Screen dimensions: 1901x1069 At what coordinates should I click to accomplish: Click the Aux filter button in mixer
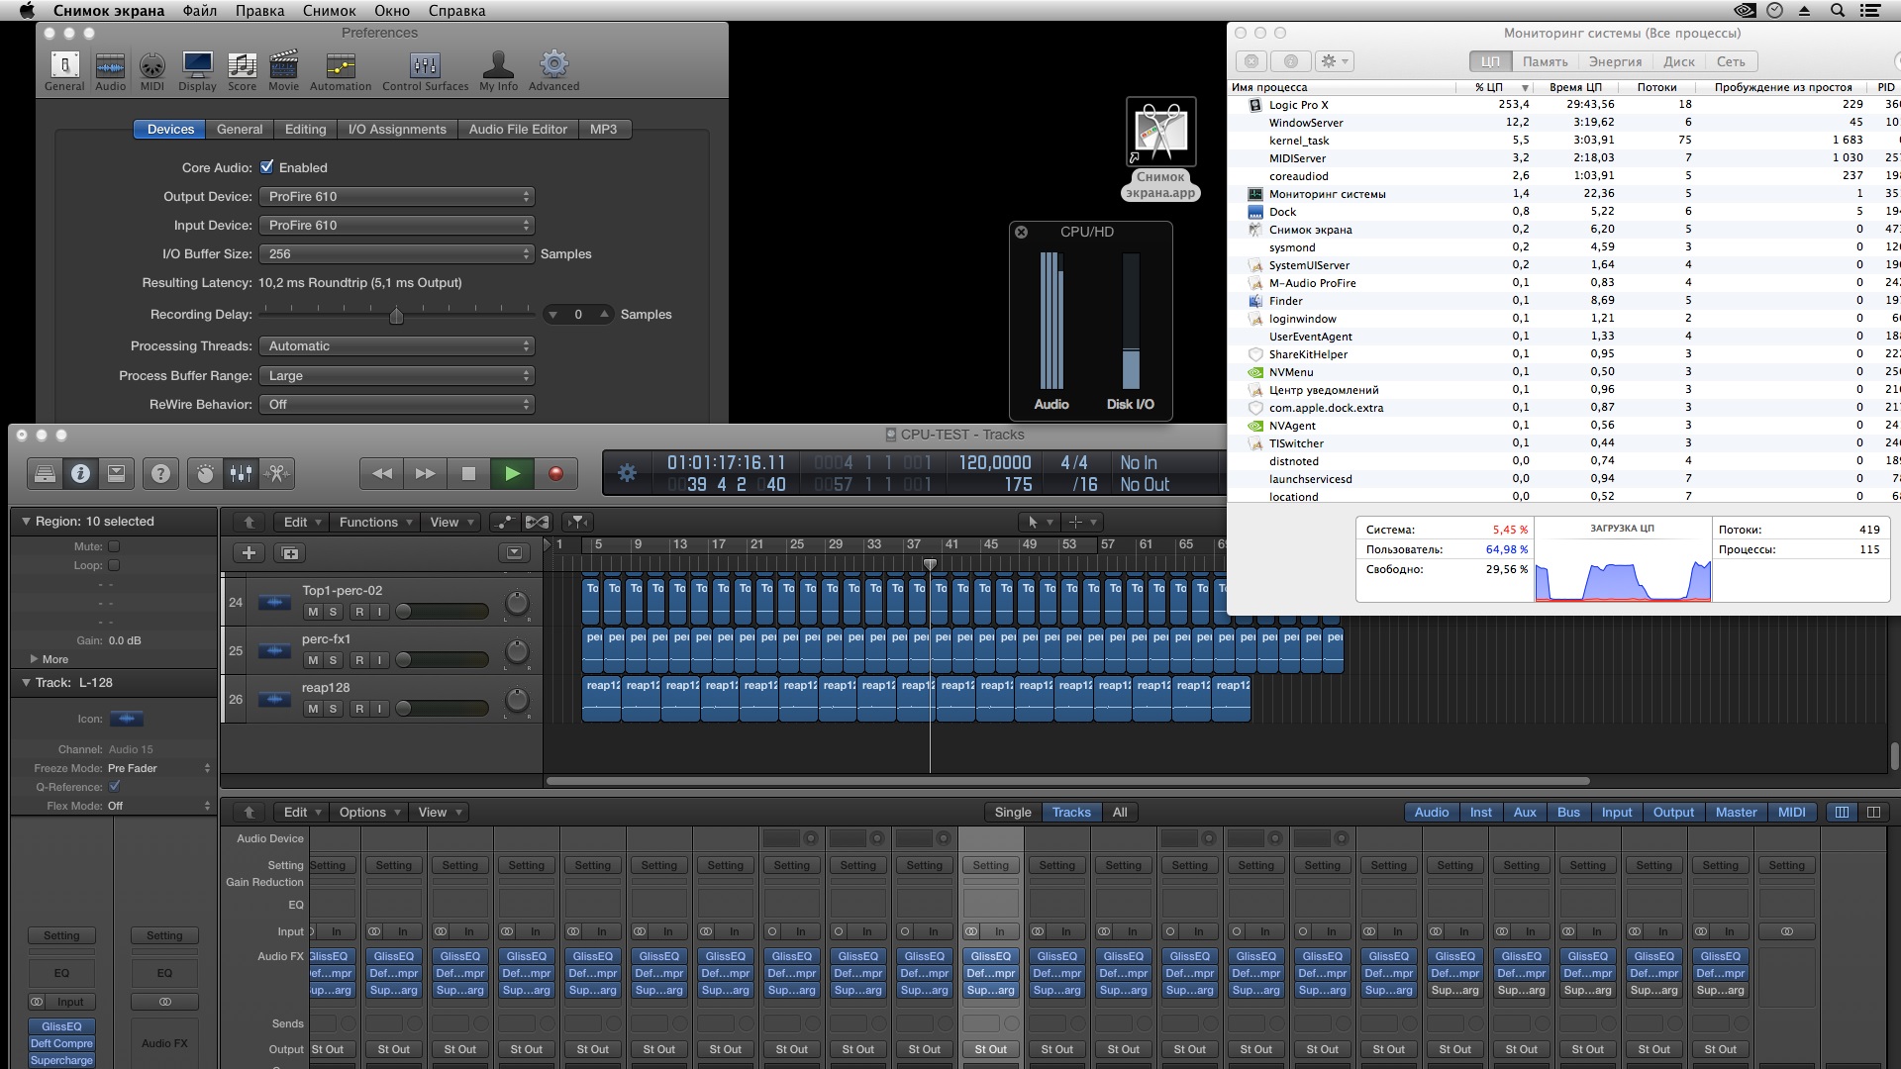(x=1525, y=813)
